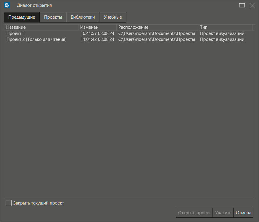Image resolution: width=259 pixels, height=222 pixels.
Task: Click the location path of Проект 2
Action: coord(157,39)
